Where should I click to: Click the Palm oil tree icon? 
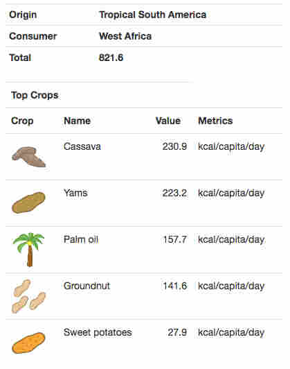pyautogui.click(x=28, y=250)
